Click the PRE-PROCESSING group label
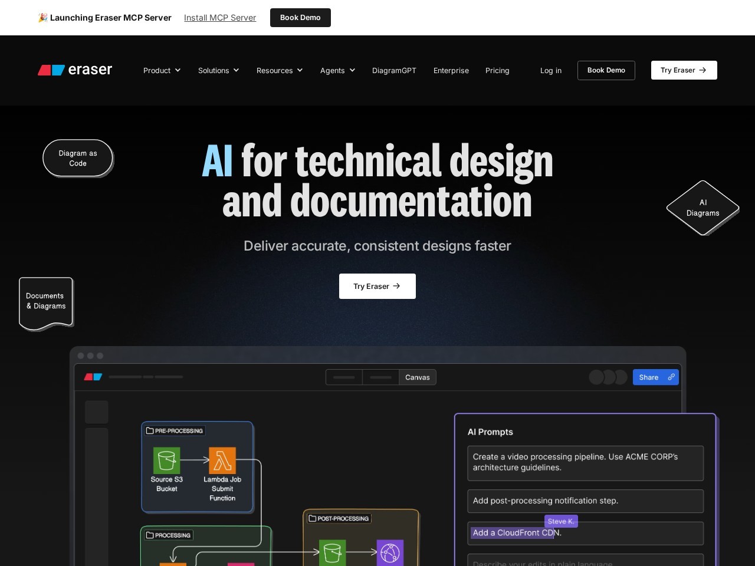 click(174, 431)
